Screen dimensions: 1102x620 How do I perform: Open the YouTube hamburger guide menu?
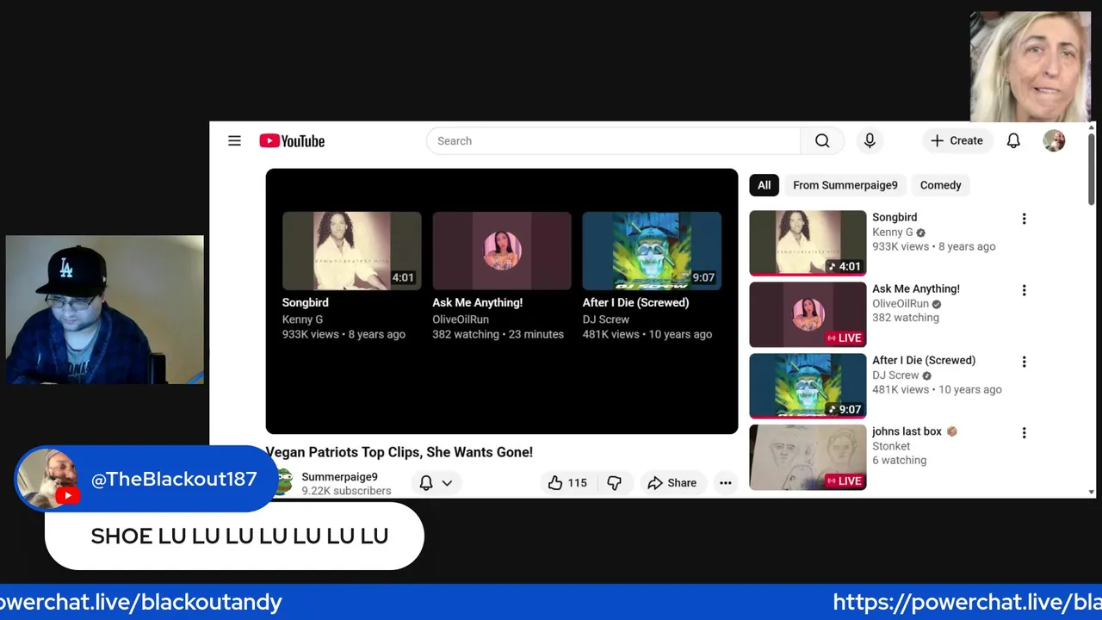[234, 140]
